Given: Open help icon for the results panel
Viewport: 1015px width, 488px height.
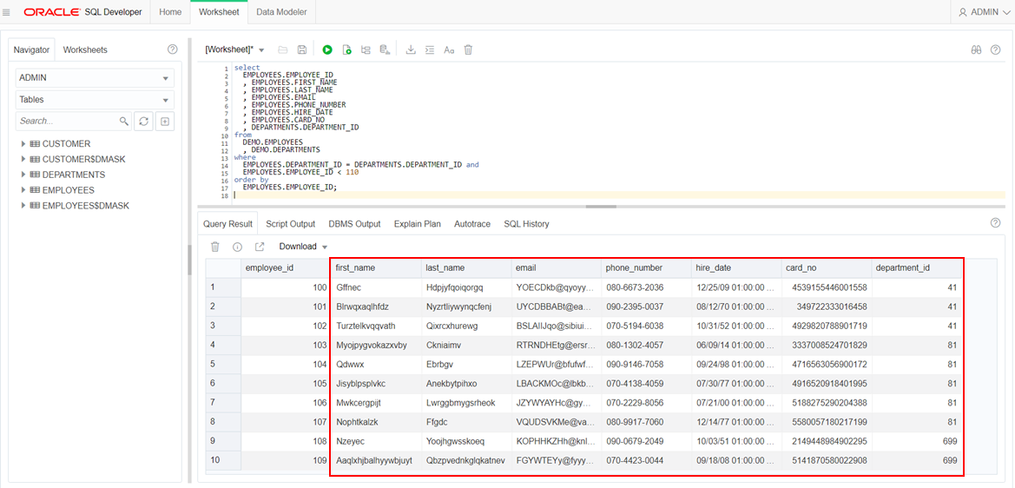Looking at the screenshot, I should (x=996, y=222).
